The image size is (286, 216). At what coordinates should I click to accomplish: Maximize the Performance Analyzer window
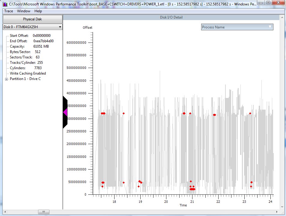268,3
